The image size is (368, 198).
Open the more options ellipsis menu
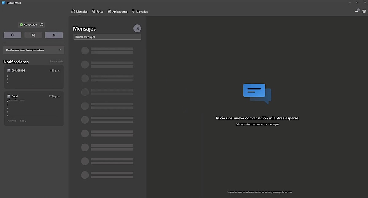356,11
